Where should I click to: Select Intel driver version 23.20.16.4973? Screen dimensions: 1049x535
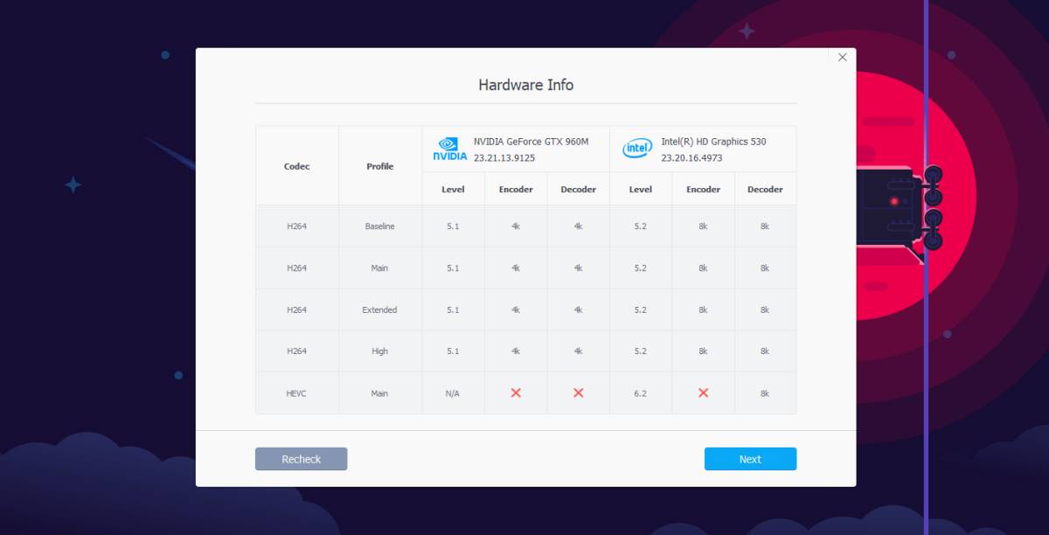tap(691, 158)
